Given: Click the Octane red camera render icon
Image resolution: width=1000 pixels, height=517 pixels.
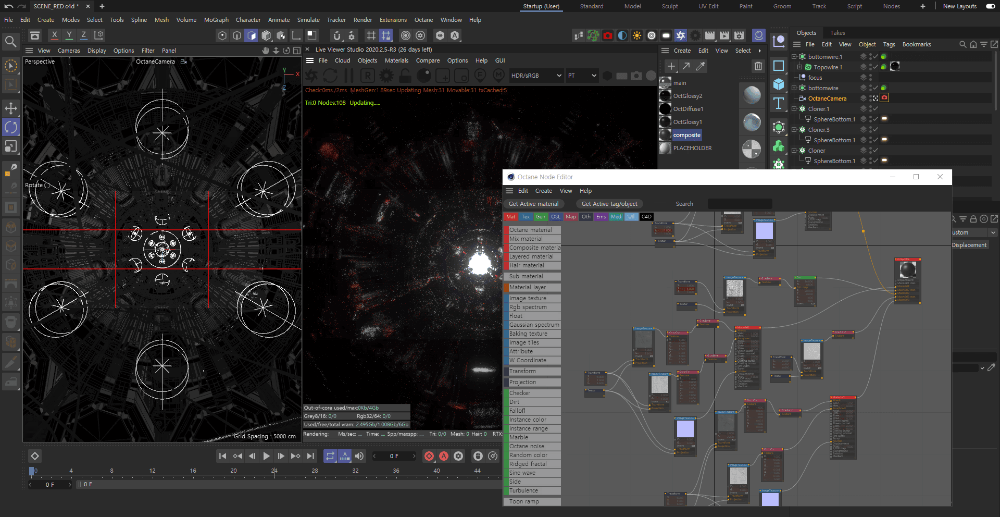Looking at the screenshot, I should [x=608, y=35].
